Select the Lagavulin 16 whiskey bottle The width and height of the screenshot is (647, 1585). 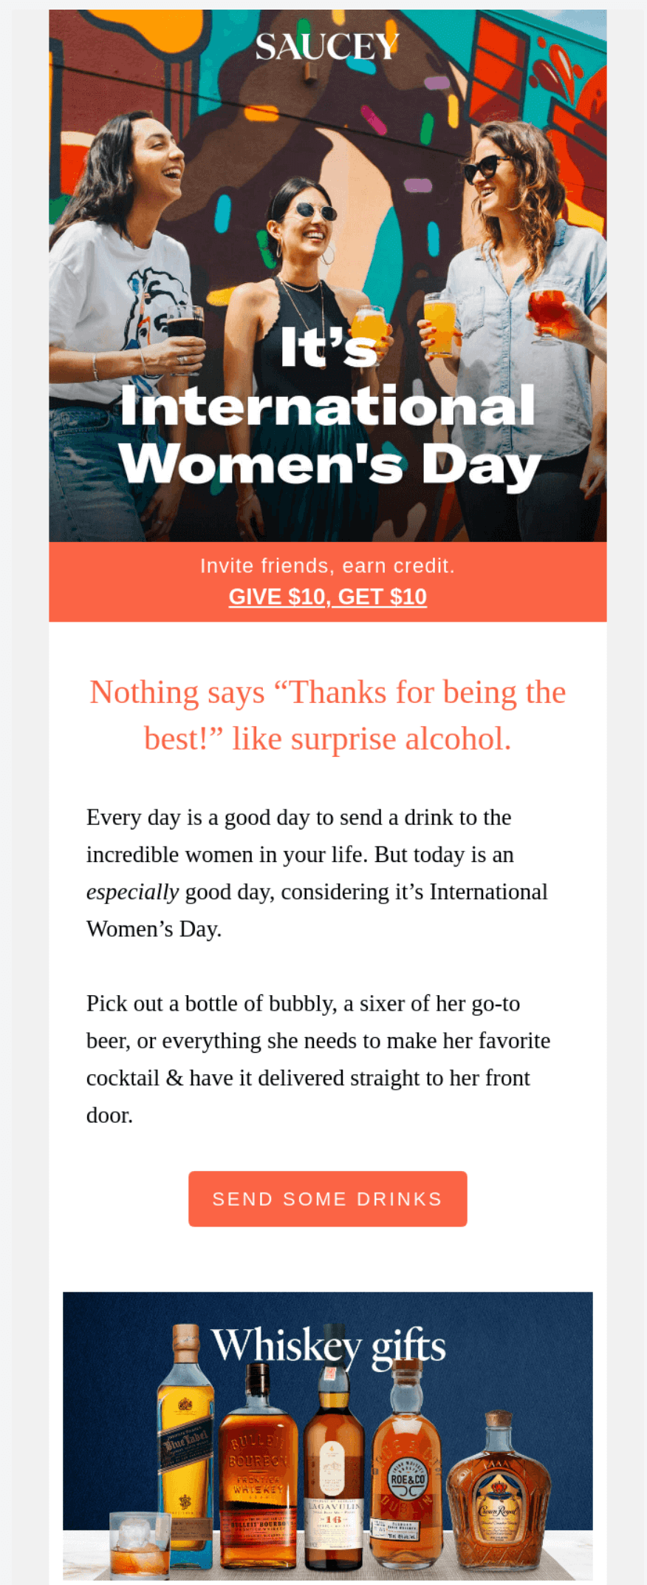pos(334,1479)
